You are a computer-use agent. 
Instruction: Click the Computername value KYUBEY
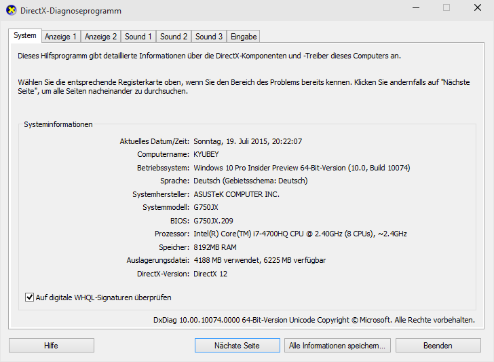point(206,155)
